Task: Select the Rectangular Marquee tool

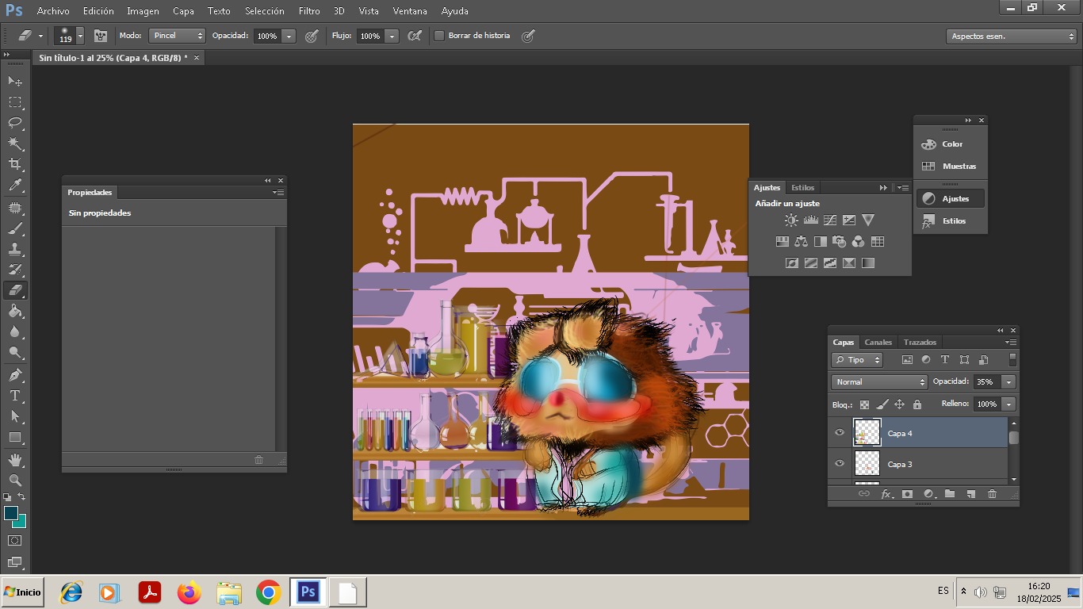Action: pyautogui.click(x=15, y=102)
